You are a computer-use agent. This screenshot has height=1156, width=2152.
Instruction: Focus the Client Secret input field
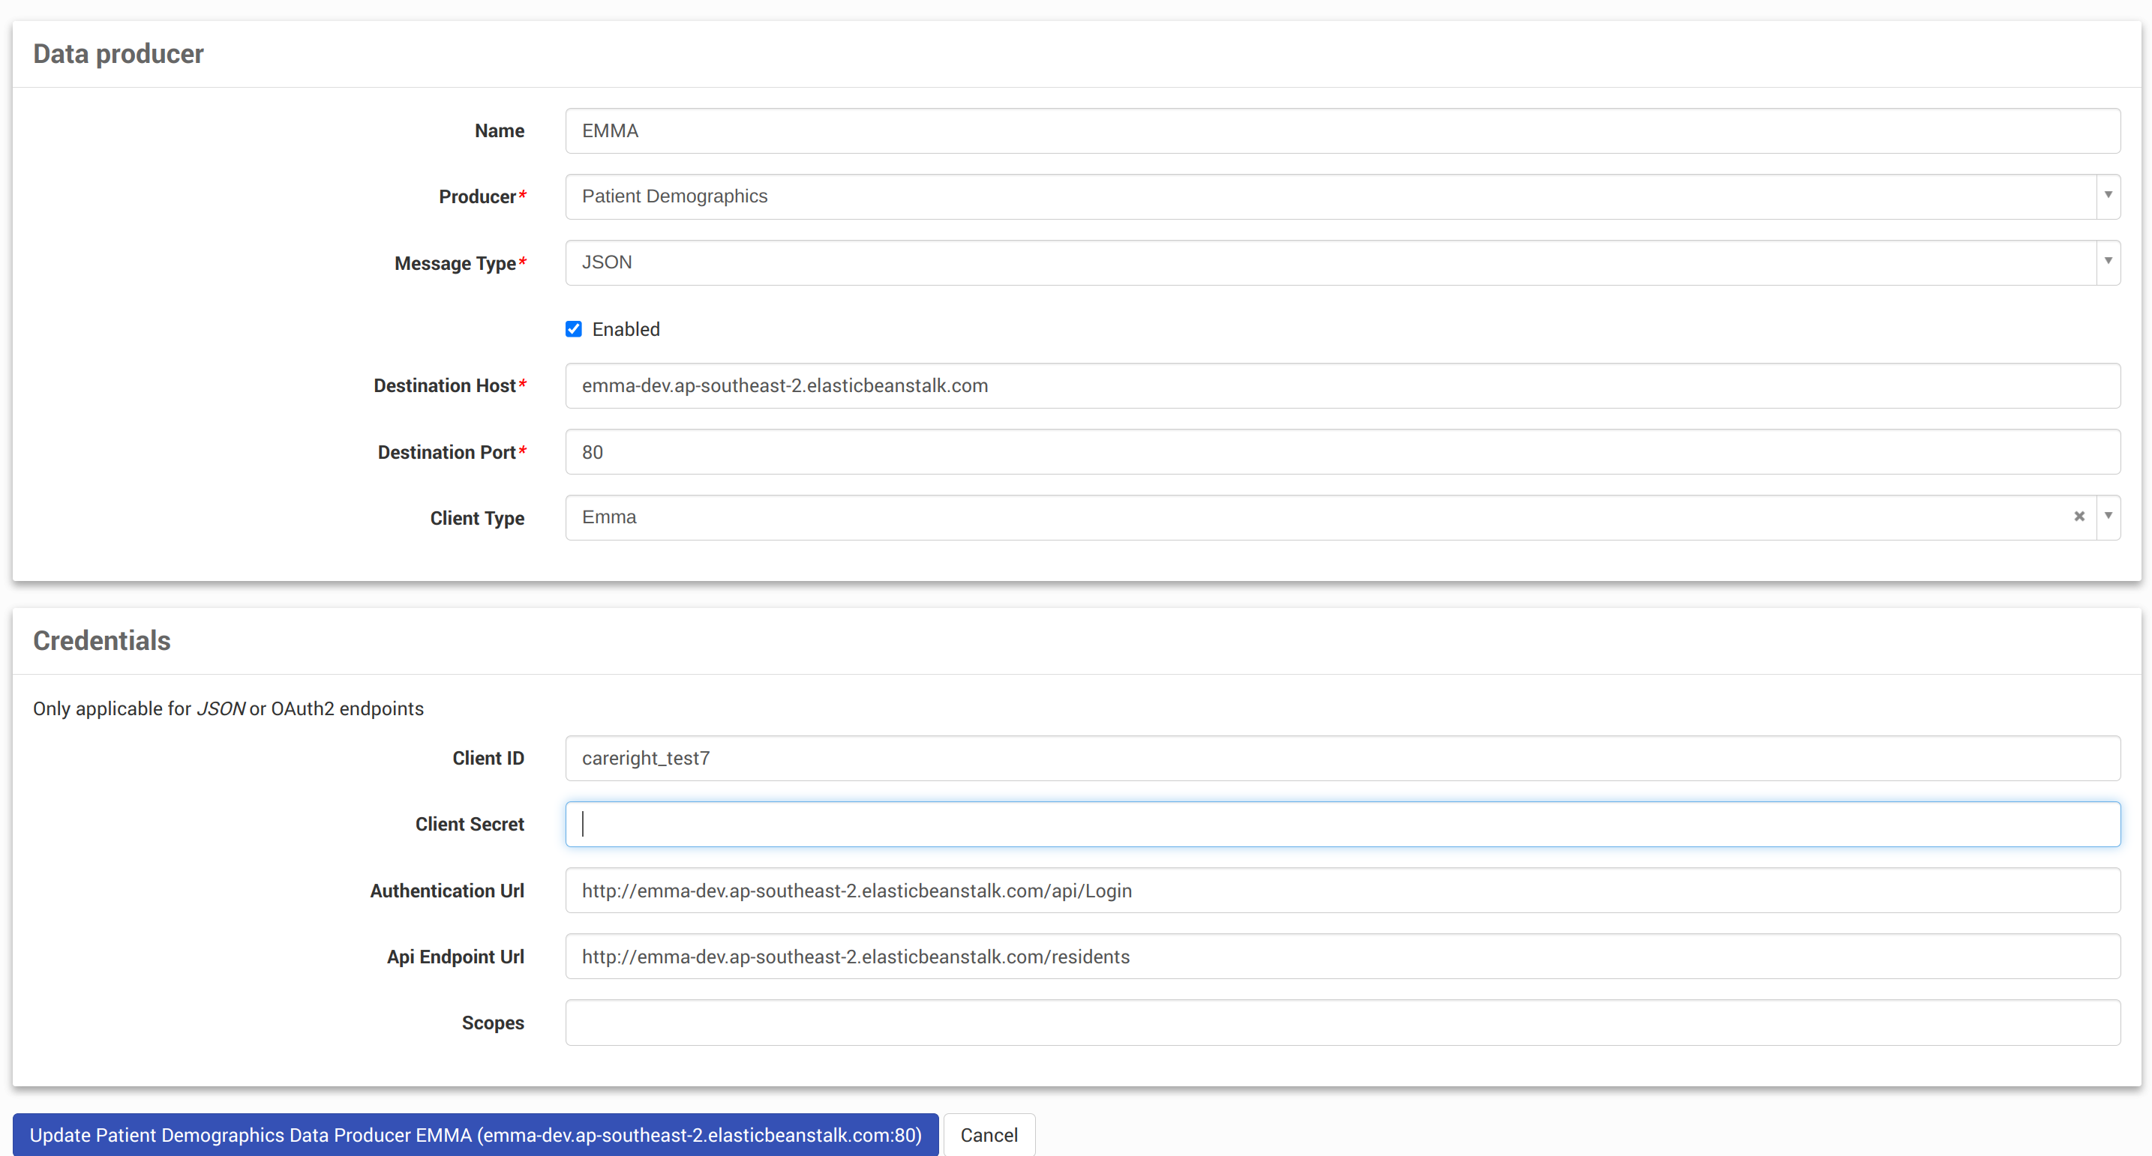point(1342,824)
